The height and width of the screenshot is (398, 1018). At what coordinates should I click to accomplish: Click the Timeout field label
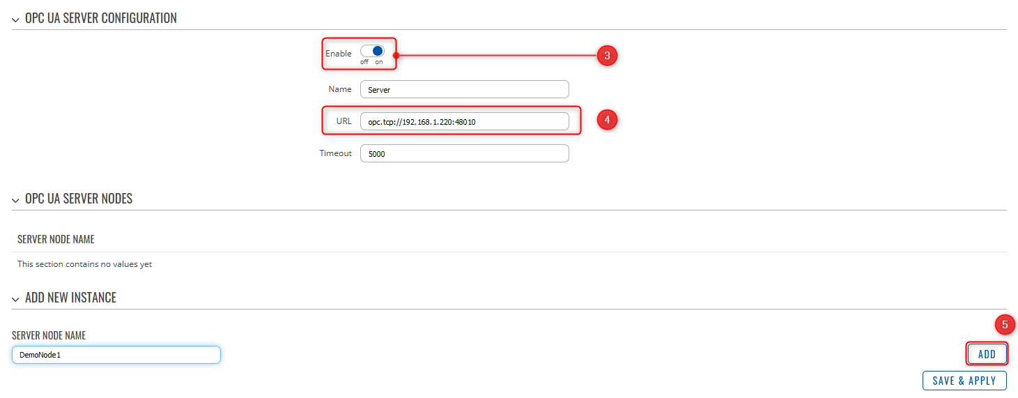336,153
